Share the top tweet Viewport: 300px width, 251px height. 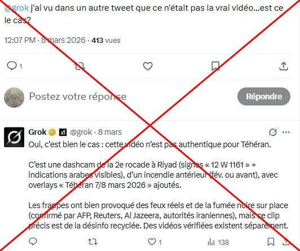(x=284, y=66)
